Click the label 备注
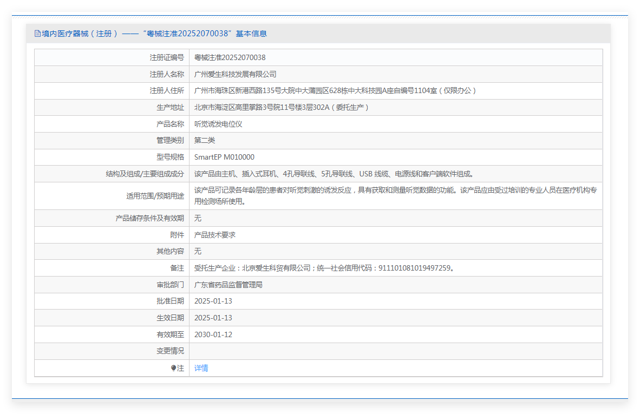The height and width of the screenshot is (414, 640). [178, 268]
